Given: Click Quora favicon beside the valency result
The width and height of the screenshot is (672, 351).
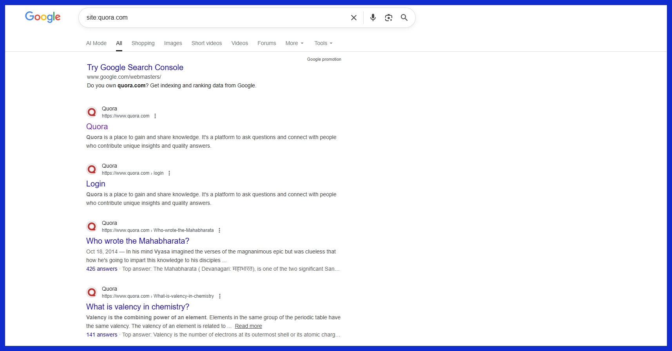Looking at the screenshot, I should tap(92, 292).
